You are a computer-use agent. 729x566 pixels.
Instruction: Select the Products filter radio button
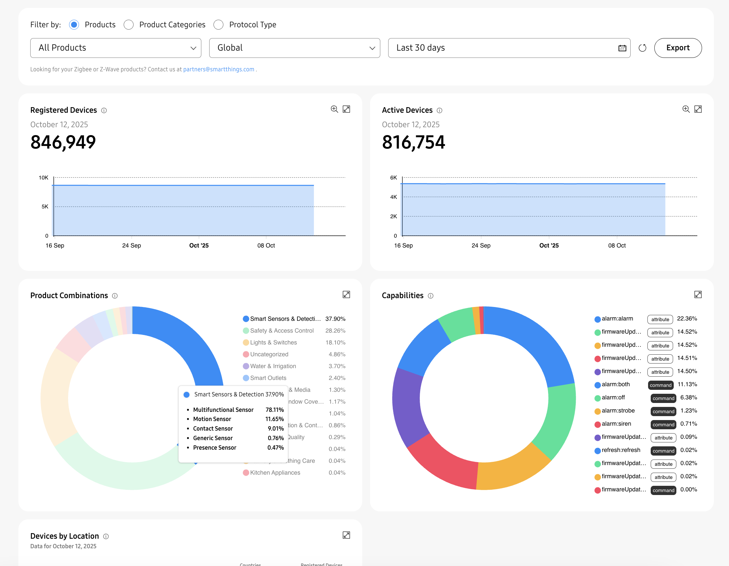point(74,24)
